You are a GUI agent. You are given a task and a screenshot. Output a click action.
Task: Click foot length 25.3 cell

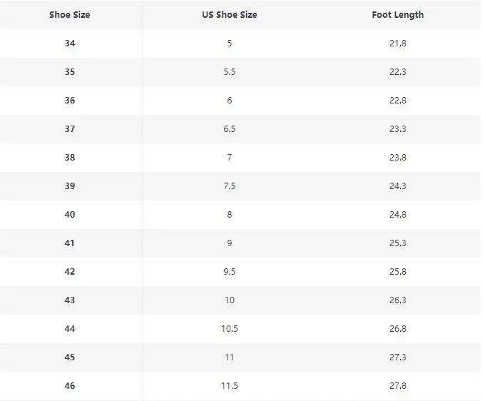[x=398, y=243]
